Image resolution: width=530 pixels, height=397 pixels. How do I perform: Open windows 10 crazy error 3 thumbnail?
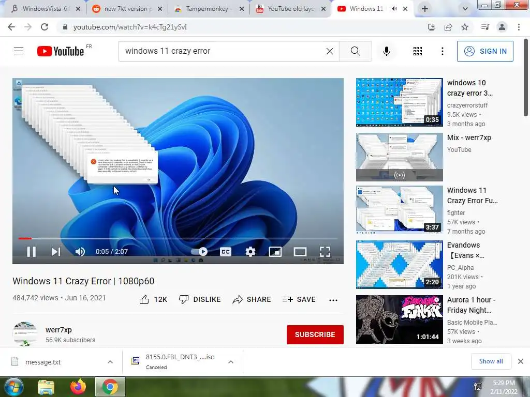pyautogui.click(x=399, y=102)
